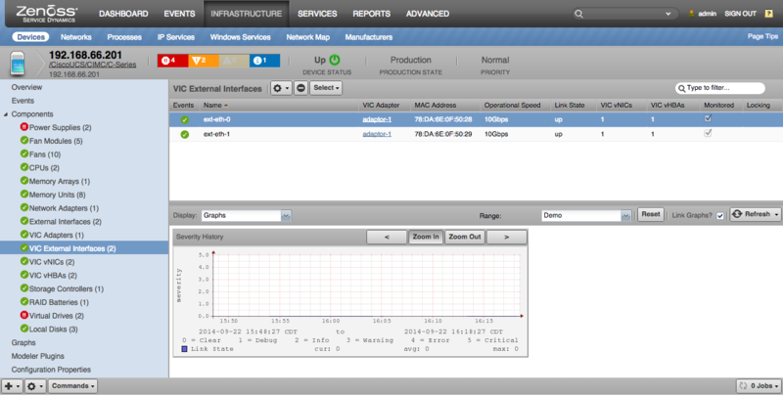The width and height of the screenshot is (783, 396).
Task: Click the help question mark icon
Action: (769, 14)
